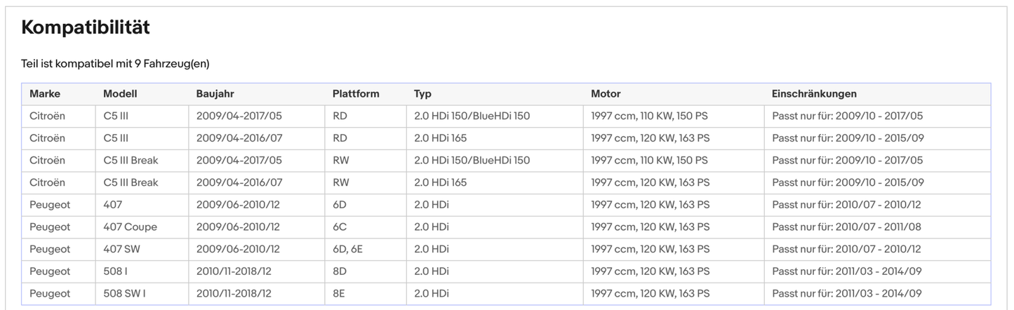Click restriction '2010/07 - 2011/08' cell
Screen dimensions: 1014x310
point(846,227)
